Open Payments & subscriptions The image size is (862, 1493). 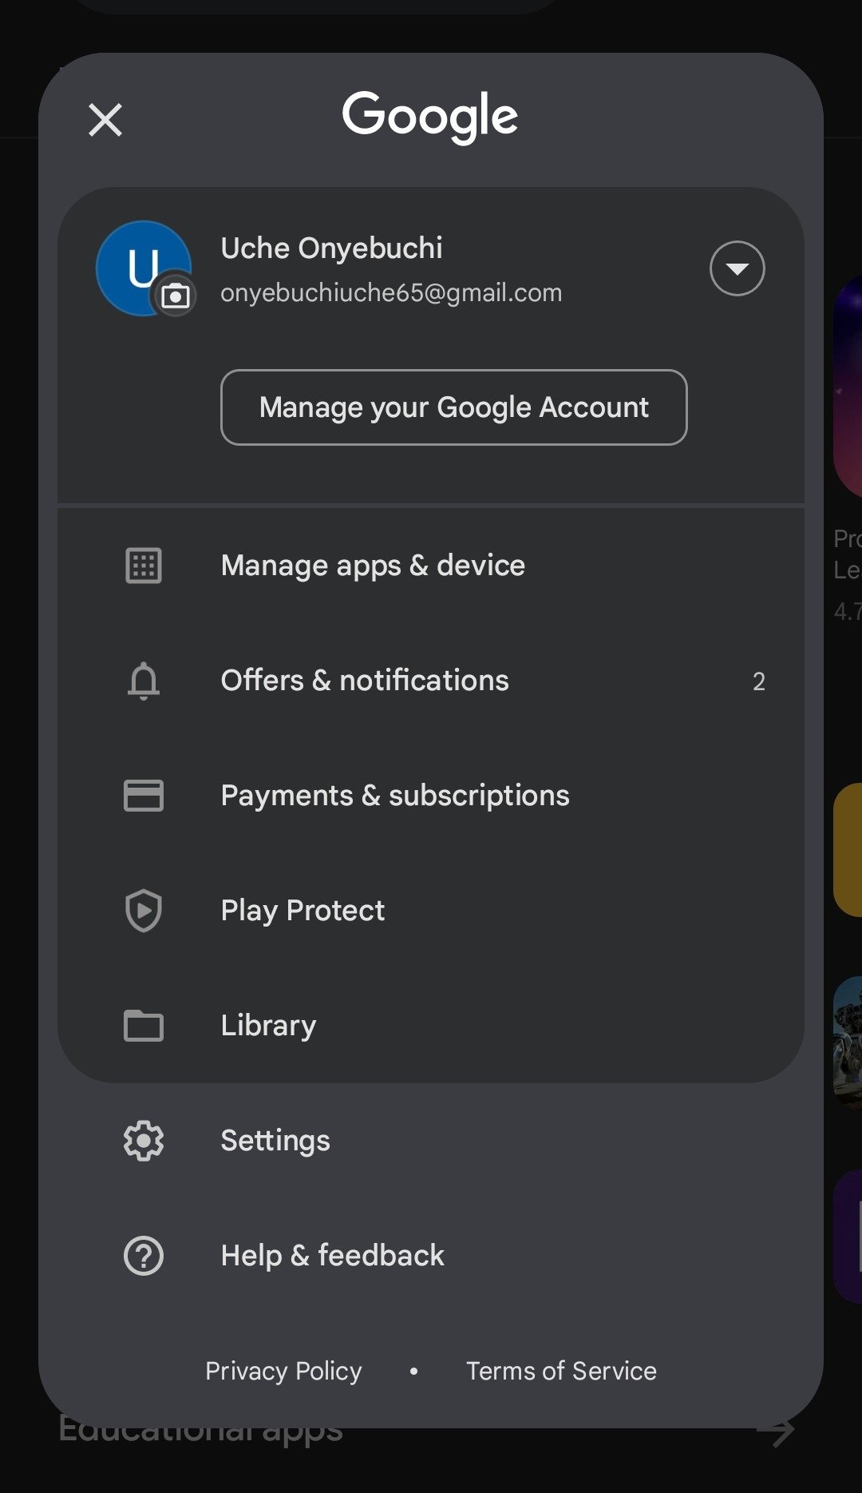click(x=395, y=796)
